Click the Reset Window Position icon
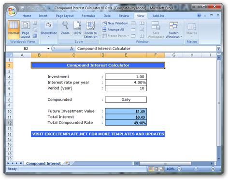 pyautogui.click(x=142, y=36)
